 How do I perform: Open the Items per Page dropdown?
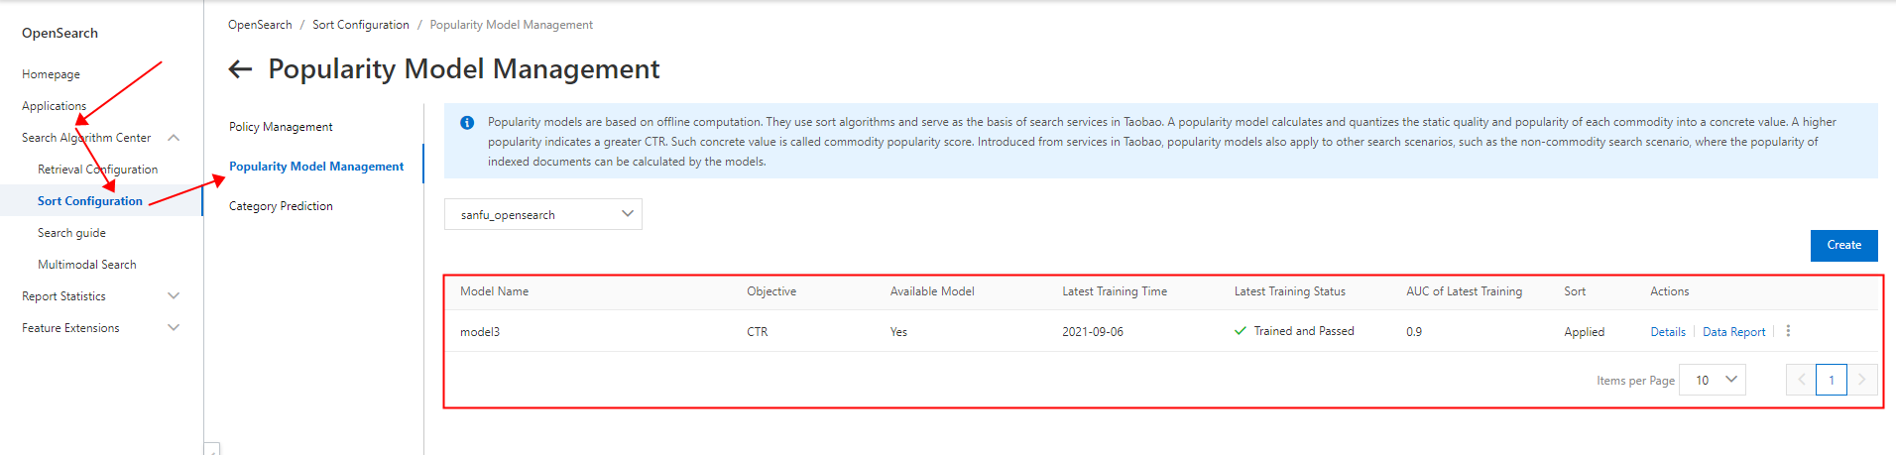(x=1713, y=380)
